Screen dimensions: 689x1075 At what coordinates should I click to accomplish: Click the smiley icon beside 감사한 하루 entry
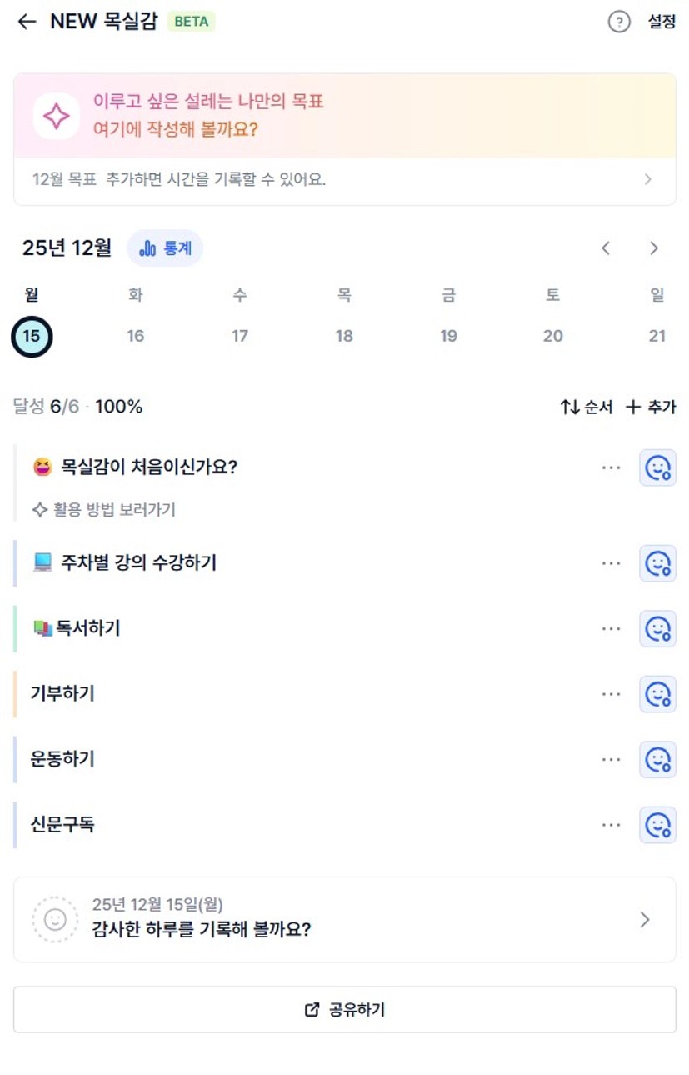coord(55,919)
